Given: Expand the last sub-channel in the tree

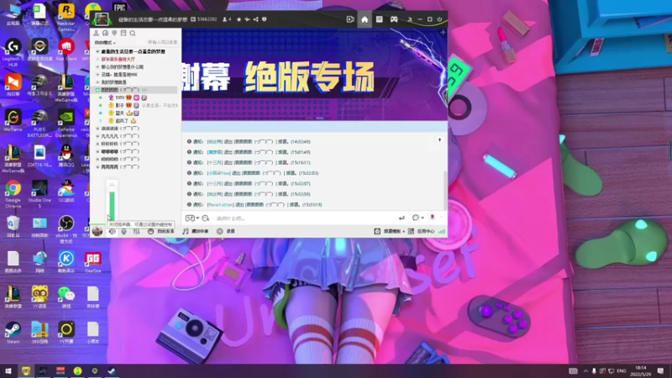Looking at the screenshot, I should coord(97,167).
